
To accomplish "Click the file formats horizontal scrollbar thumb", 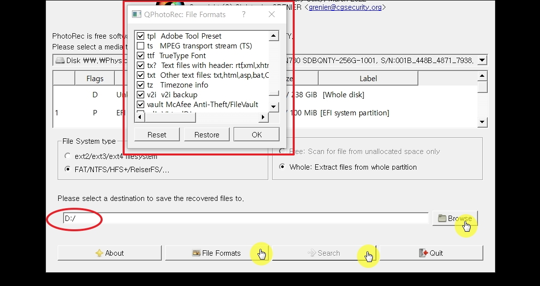I will click(170, 117).
